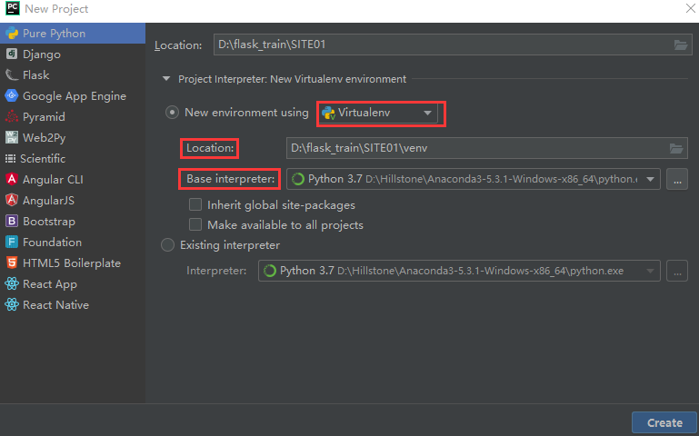Viewport: 699px width, 436px height.
Task: Select Django project type
Action: (x=73, y=54)
